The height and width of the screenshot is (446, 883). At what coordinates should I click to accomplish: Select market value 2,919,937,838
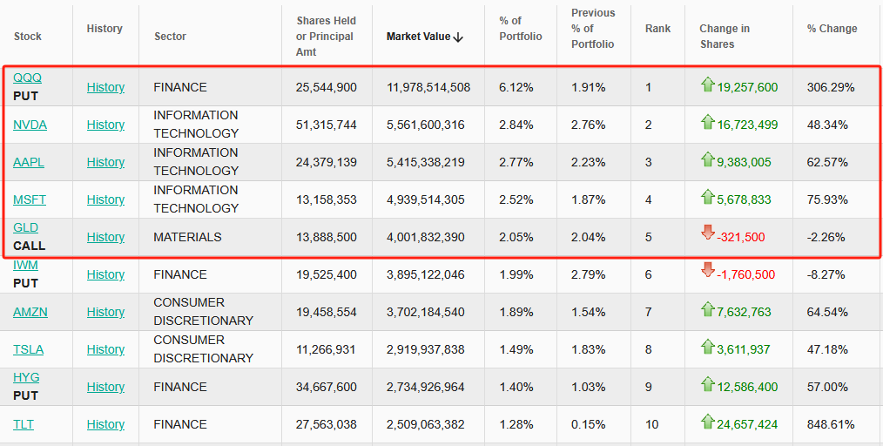pyautogui.click(x=426, y=349)
